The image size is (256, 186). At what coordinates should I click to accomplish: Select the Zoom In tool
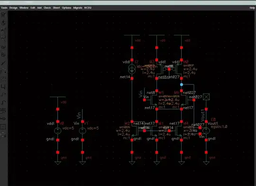click(x=3, y=30)
